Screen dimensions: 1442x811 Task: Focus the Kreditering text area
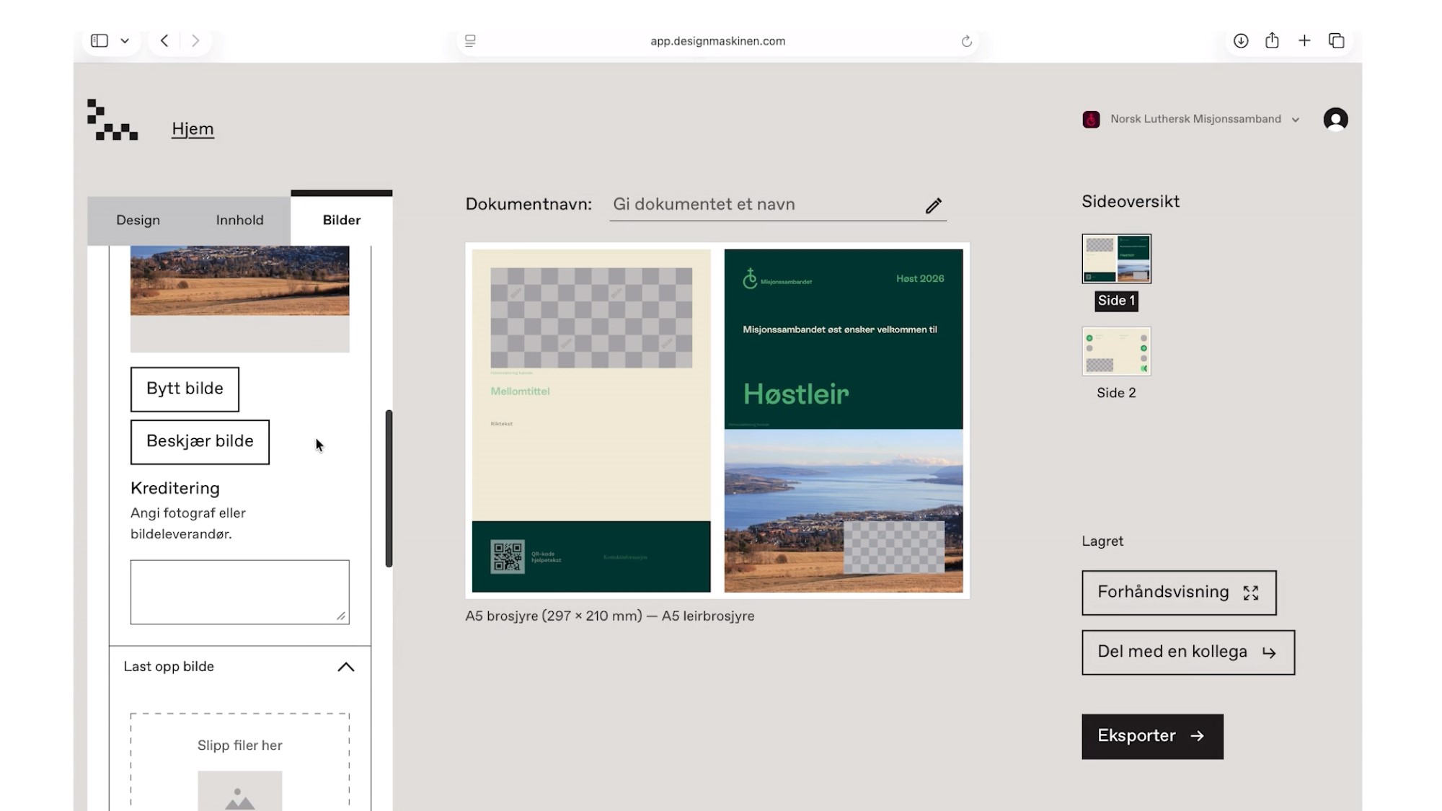(x=239, y=592)
